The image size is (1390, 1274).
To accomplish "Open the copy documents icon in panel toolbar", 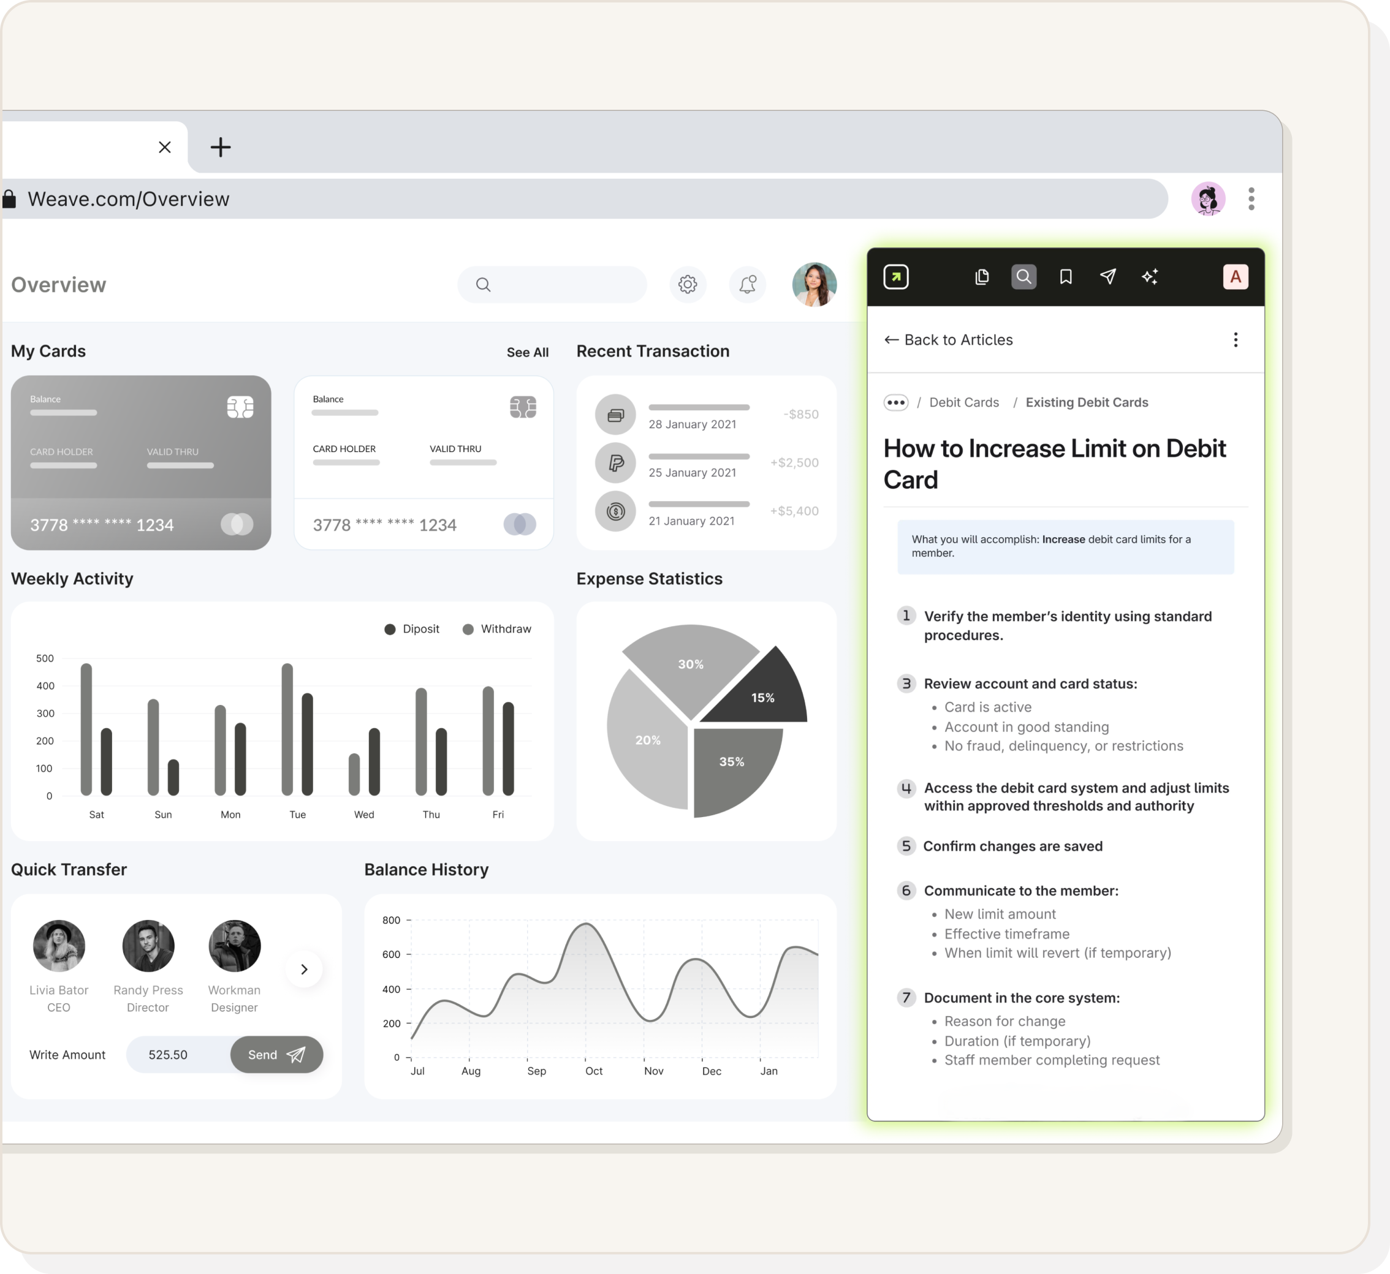I will click(982, 277).
